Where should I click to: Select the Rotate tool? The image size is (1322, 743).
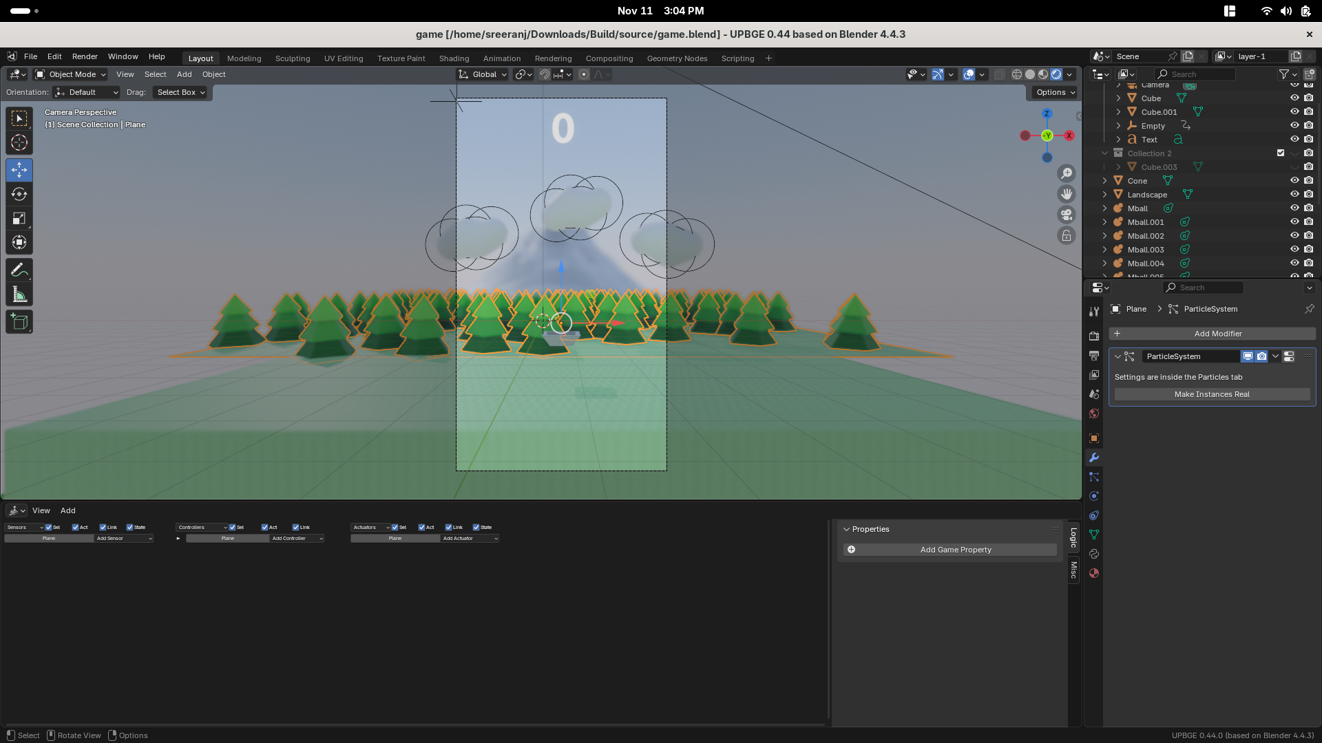point(19,195)
